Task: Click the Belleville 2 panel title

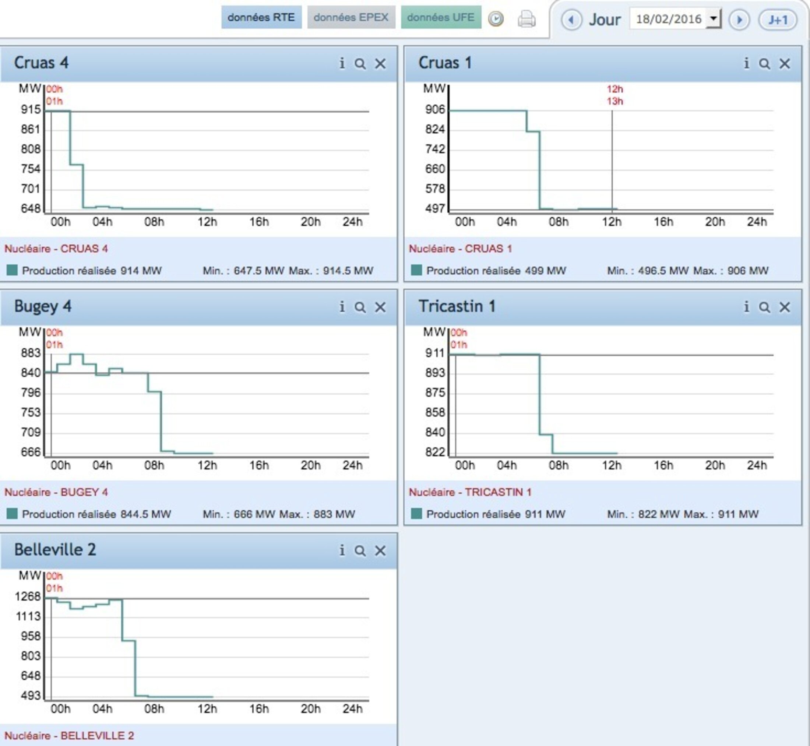Action: 55,550
